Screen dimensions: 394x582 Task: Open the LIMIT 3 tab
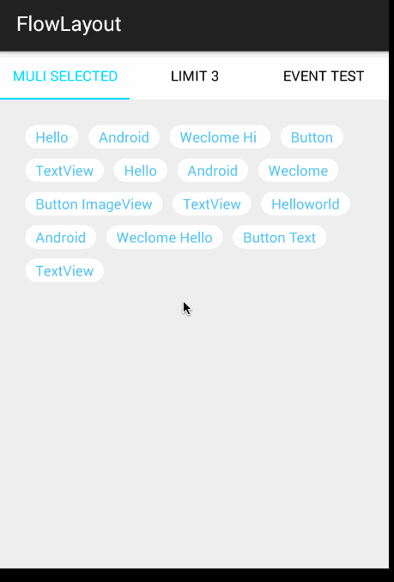194,76
